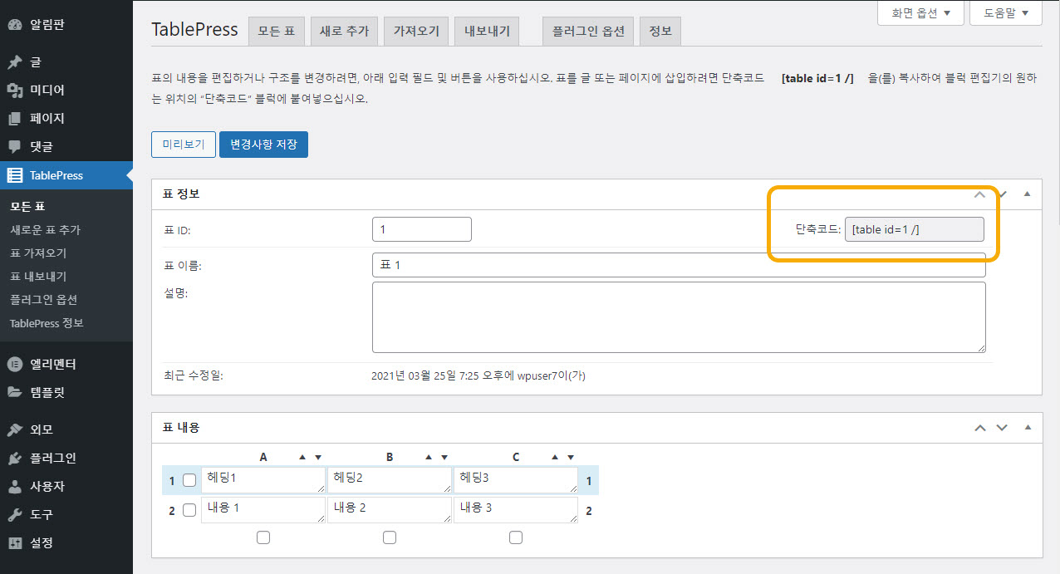1060x574 pixels.
Task: Switch to the 가져오기 tab
Action: [x=416, y=32]
